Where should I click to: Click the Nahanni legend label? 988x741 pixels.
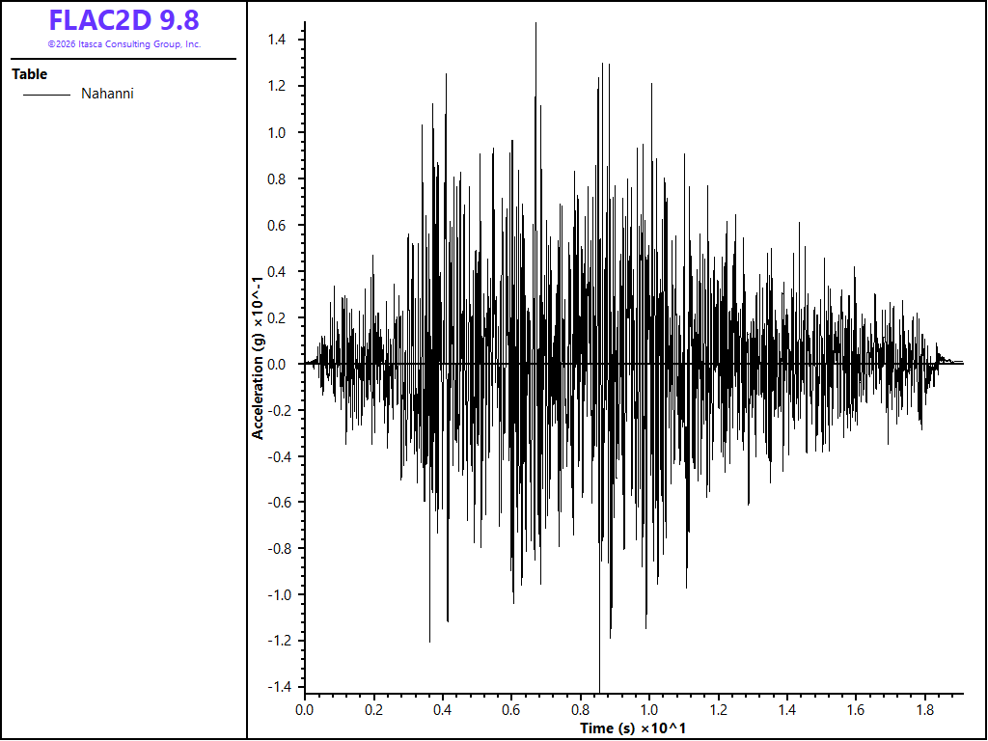pos(107,94)
